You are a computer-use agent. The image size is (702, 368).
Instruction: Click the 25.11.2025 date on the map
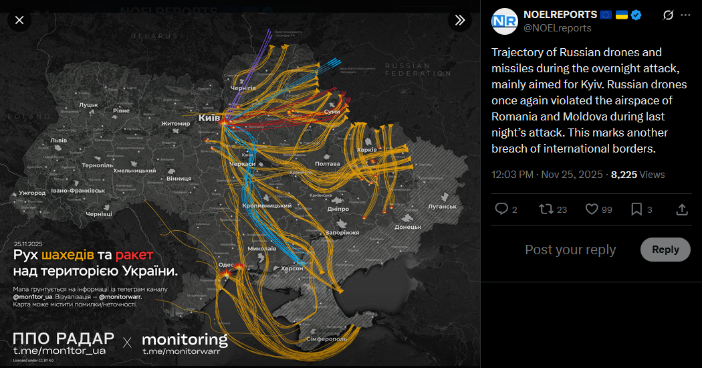28,244
